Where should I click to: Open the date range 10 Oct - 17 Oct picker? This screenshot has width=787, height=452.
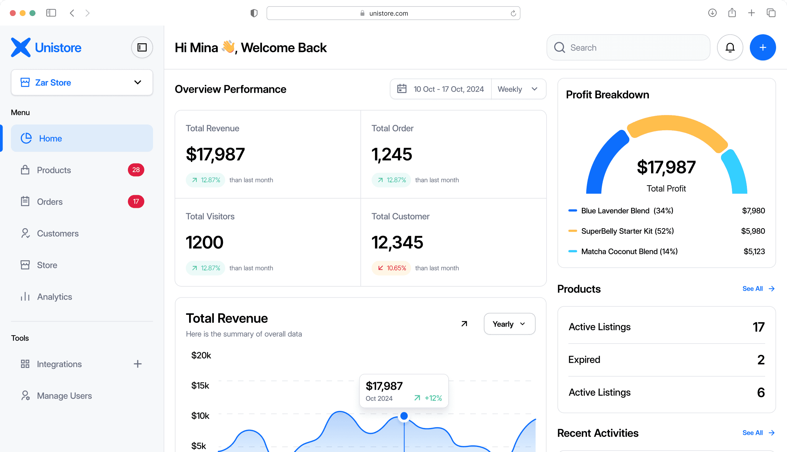(x=441, y=89)
